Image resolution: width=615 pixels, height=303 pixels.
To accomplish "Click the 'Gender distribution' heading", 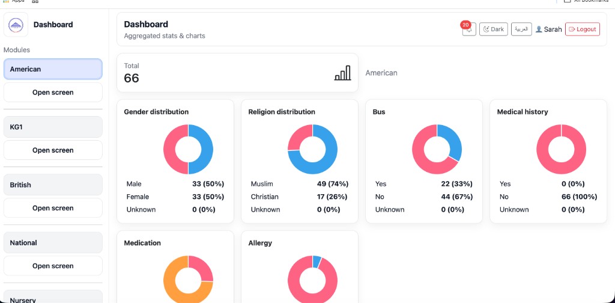I will pos(156,112).
